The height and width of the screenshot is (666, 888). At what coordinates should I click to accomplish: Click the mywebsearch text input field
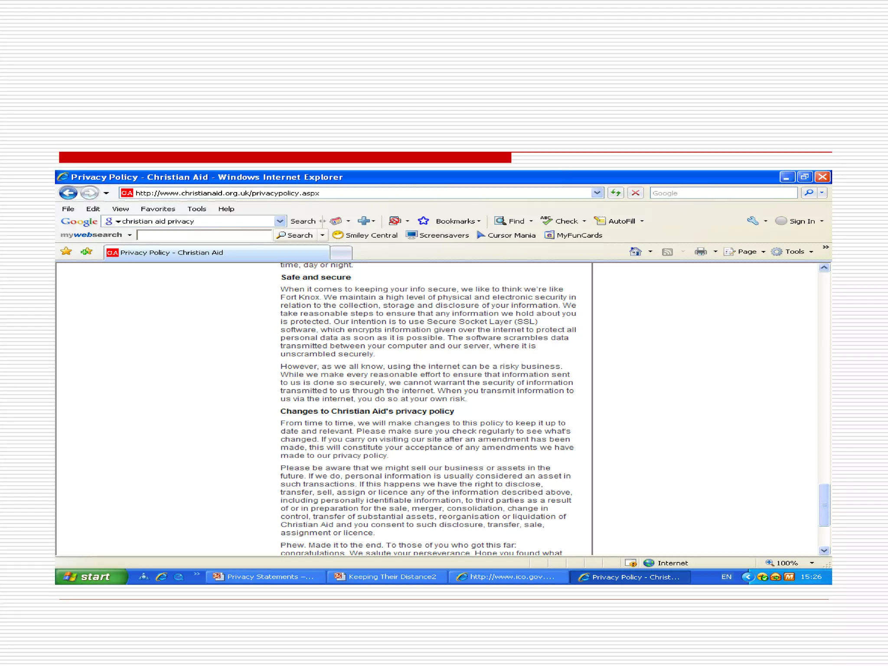(x=204, y=235)
